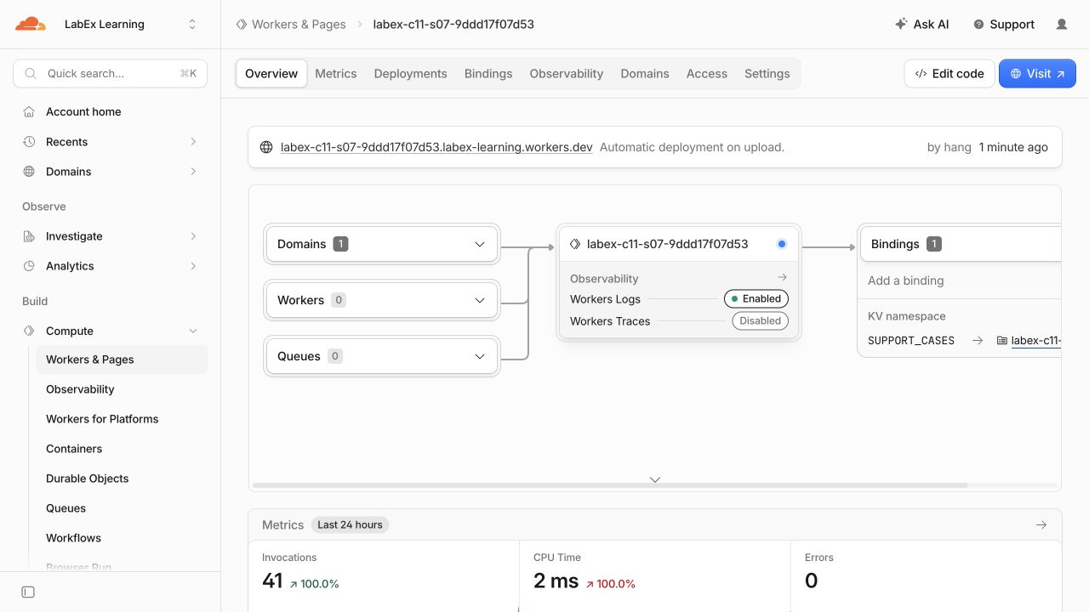1089x612 pixels.
Task: Switch to the Observability tab
Action: pos(567,74)
